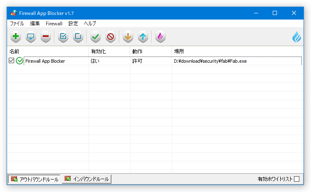
Task: Click the red minus Delete icon
Action: pos(46,37)
